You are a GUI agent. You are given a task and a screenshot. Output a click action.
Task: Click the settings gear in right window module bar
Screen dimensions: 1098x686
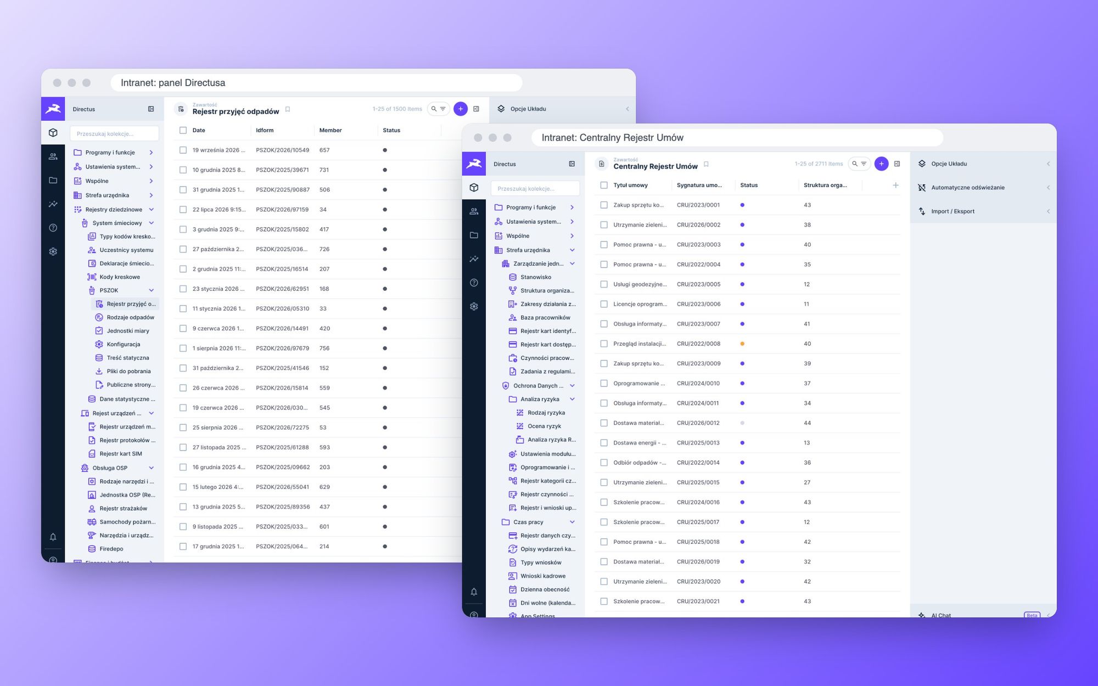click(x=474, y=306)
